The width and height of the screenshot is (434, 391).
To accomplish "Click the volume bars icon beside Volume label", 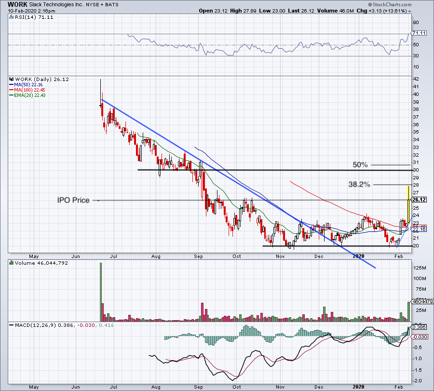I will (x=12, y=263).
